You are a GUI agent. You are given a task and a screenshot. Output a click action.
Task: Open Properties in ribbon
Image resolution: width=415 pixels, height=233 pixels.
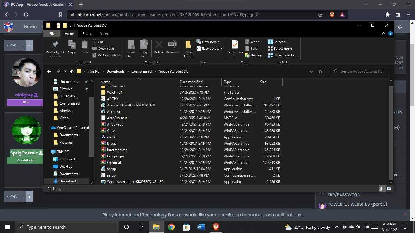click(235, 49)
